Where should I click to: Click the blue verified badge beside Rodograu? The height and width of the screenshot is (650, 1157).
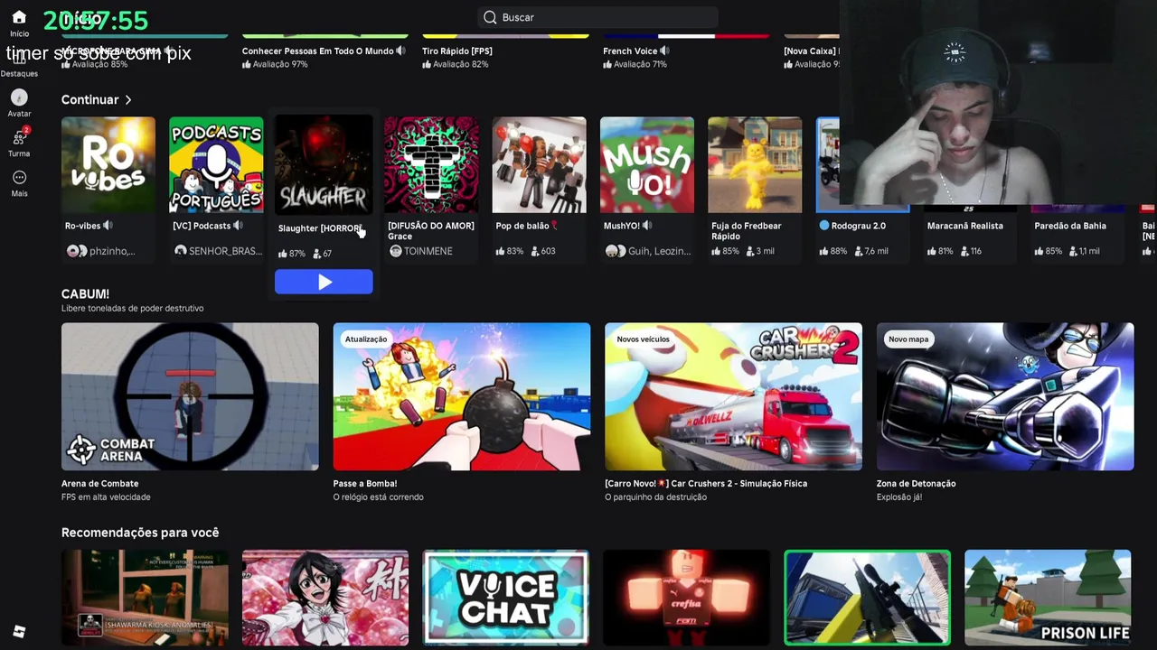[x=823, y=226]
